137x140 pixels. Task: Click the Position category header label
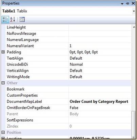(x=14, y=132)
